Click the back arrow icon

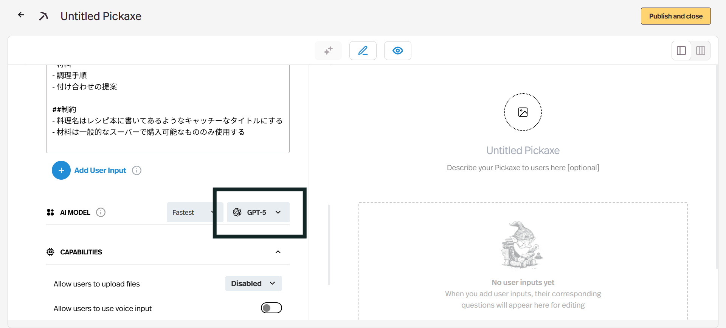tap(21, 15)
